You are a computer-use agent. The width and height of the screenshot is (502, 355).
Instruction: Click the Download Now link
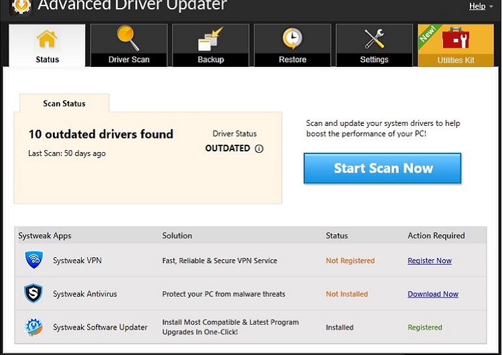point(433,294)
